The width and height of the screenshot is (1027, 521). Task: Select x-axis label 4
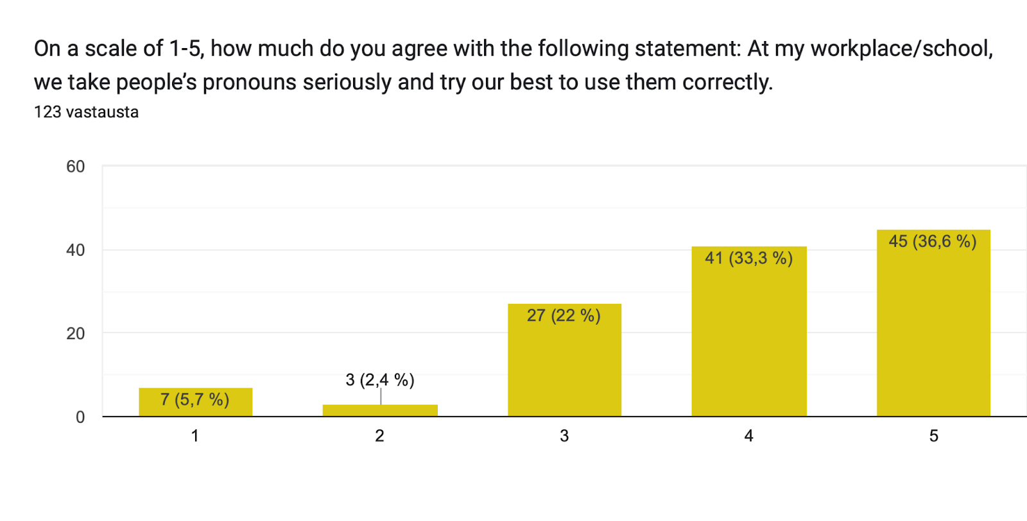[x=748, y=436]
